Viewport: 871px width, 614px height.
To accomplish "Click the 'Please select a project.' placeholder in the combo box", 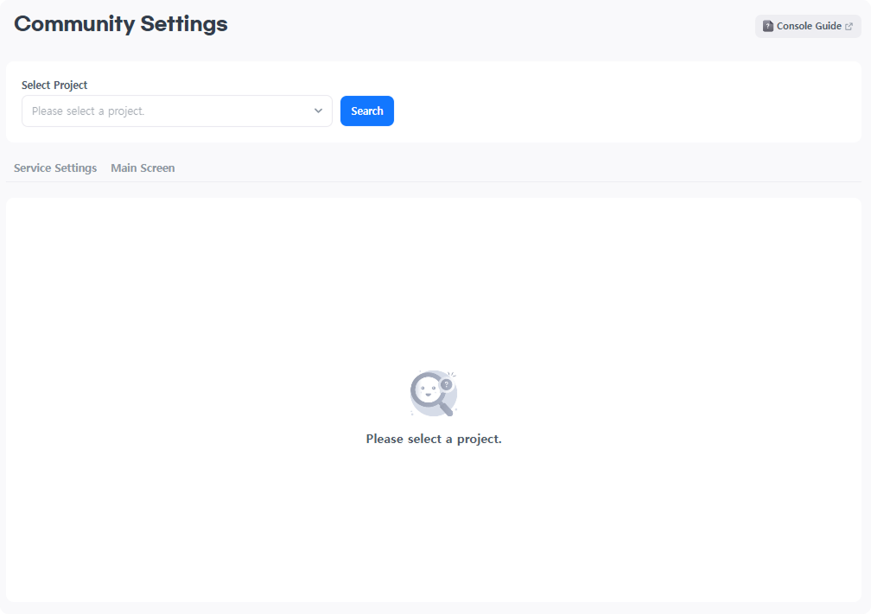I will tap(88, 111).
